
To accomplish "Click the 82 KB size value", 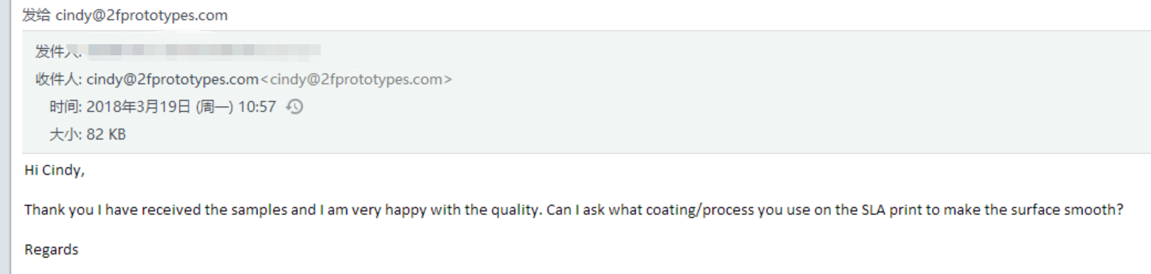I will [x=105, y=135].
